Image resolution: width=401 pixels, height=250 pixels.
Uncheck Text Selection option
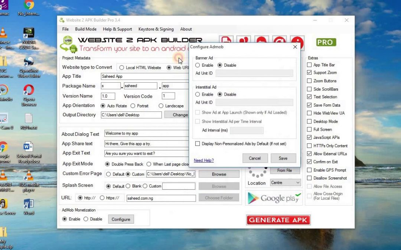coord(309,97)
